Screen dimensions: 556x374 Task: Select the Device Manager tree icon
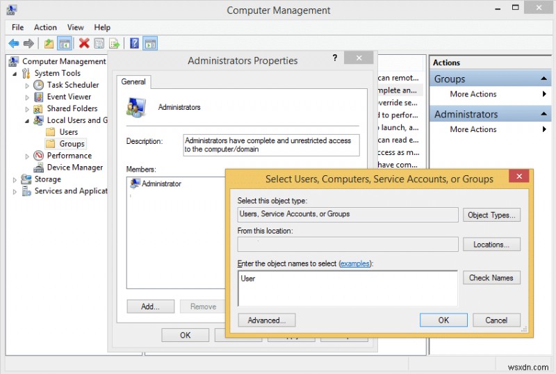39,168
